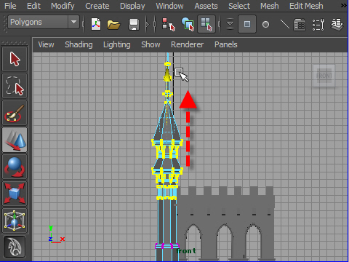349x262 pixels.
Task: Open a scene with folder icon
Action: pos(113,25)
